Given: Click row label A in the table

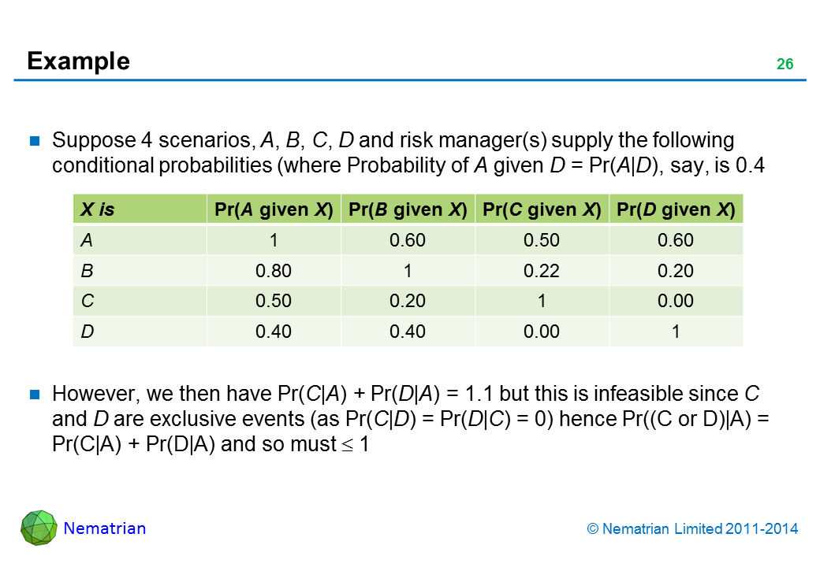Looking at the screenshot, I should click(x=86, y=240).
